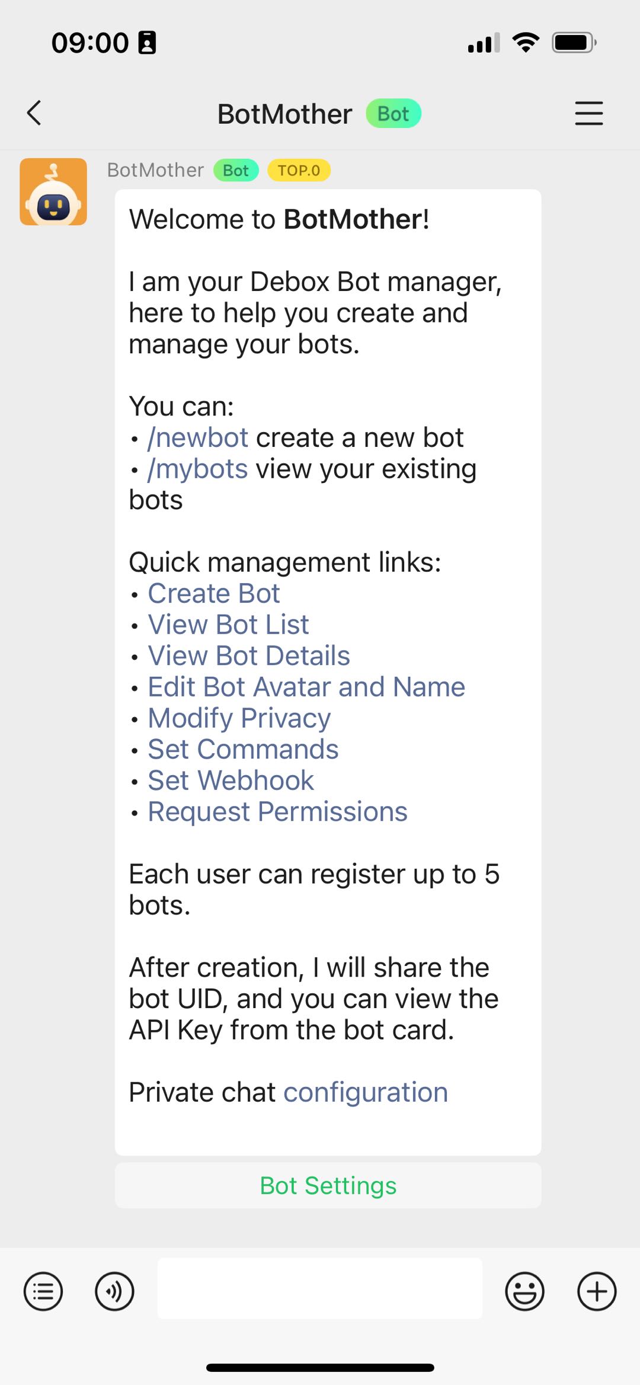Open the command list menu icon
Screen dimensions: 640x1385
point(43,1291)
